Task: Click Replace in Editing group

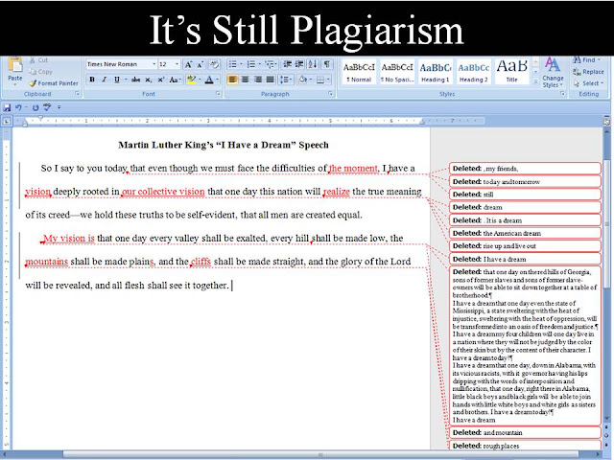Action: click(588, 72)
